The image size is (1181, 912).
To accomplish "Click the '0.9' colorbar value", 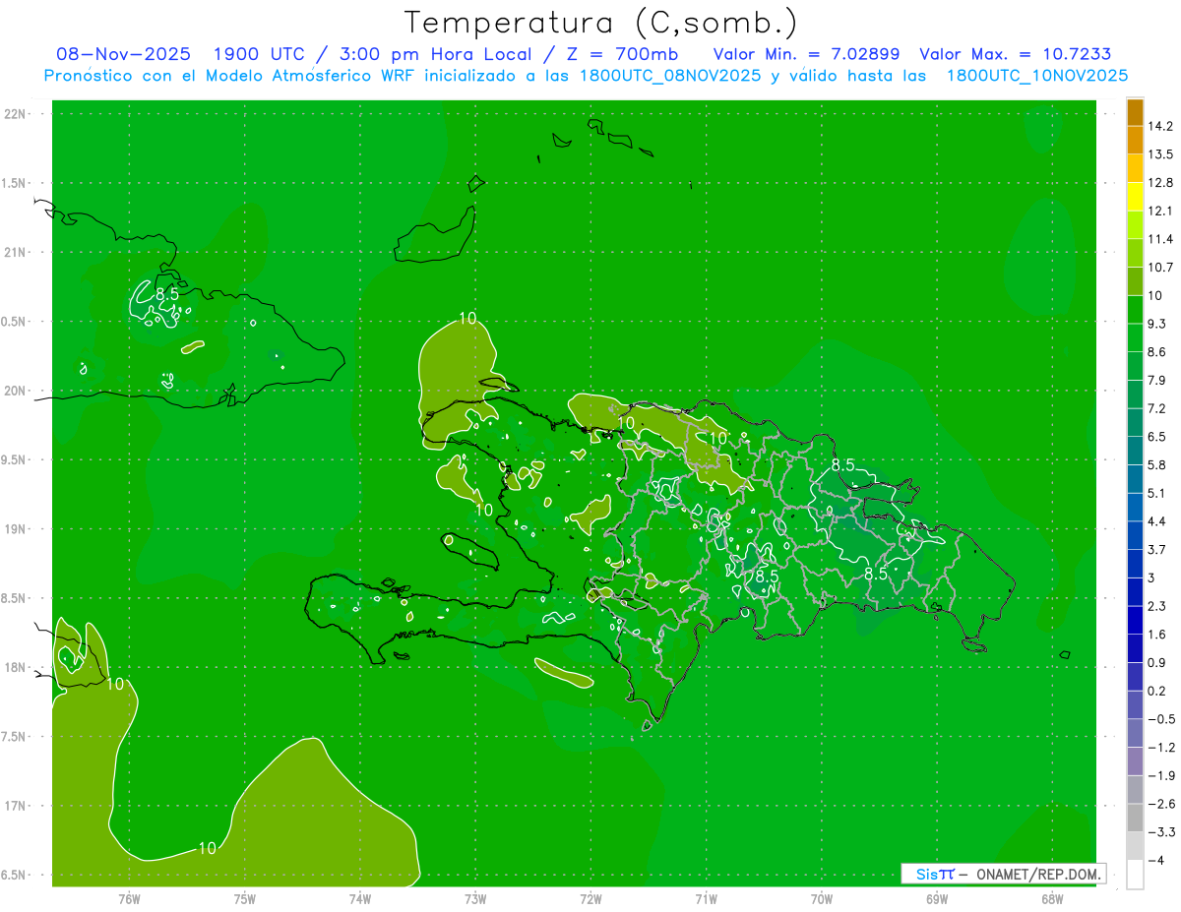I will (1157, 662).
